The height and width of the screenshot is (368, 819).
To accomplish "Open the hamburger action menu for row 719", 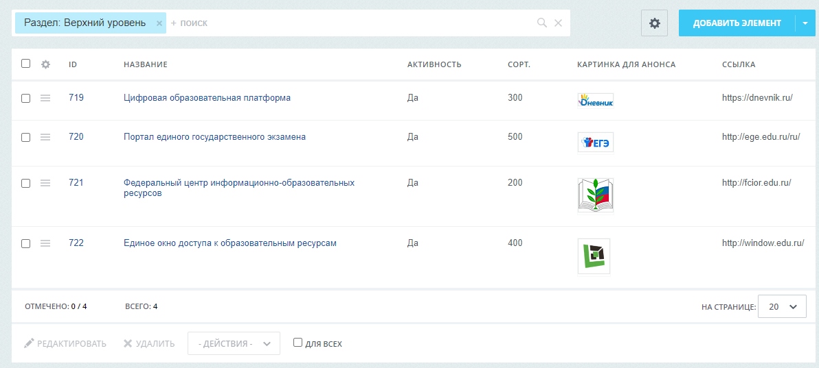I will point(45,98).
